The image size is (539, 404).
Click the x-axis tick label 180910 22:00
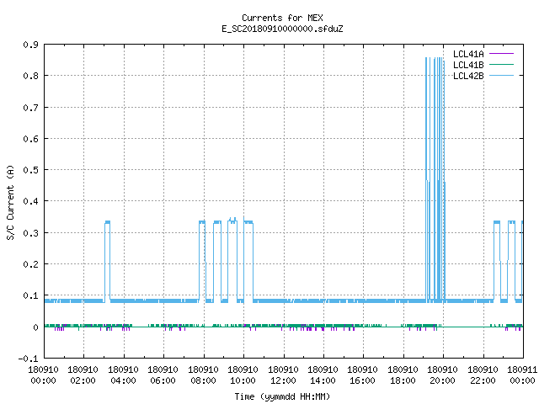tap(483, 375)
